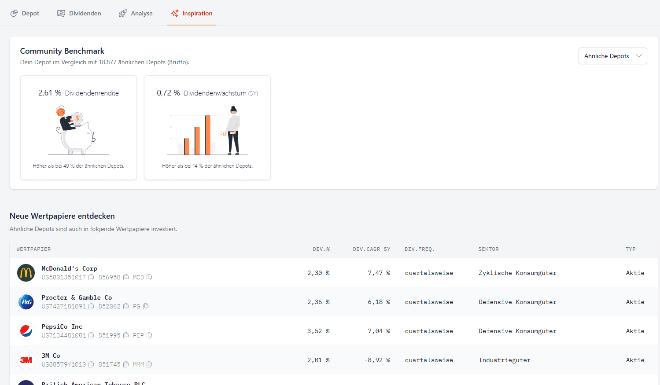
Task: Open McDonald's Corp security
Action: coord(69,268)
